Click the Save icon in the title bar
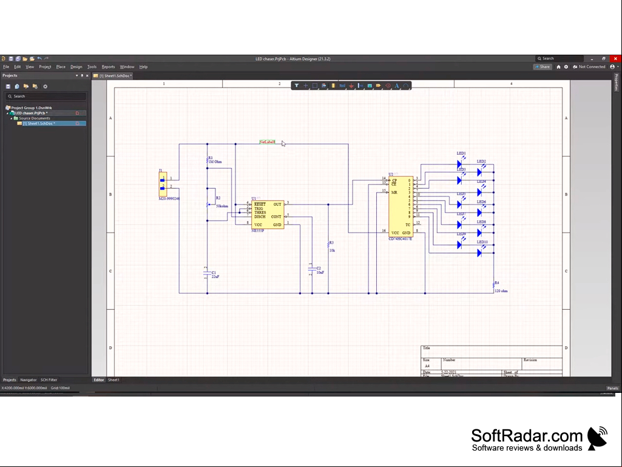Viewport: 622px width, 467px height. pos(11,59)
